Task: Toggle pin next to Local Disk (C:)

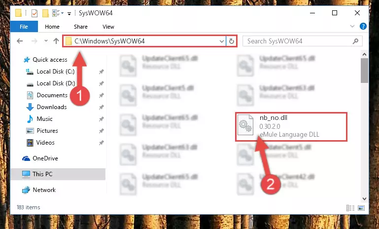Action: click(x=101, y=72)
